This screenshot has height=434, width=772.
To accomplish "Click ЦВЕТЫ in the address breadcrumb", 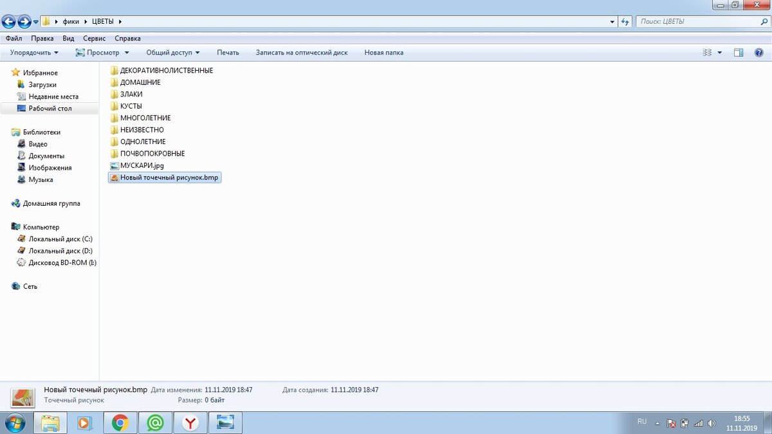I will pyautogui.click(x=103, y=22).
